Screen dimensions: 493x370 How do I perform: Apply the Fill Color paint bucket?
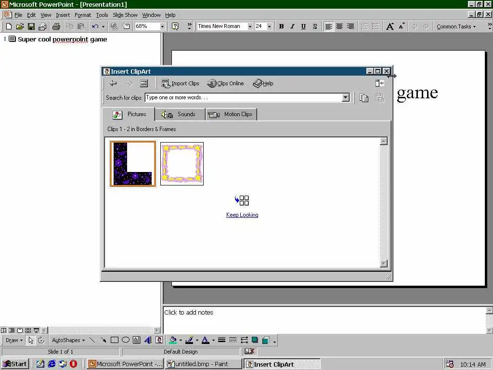(173, 340)
